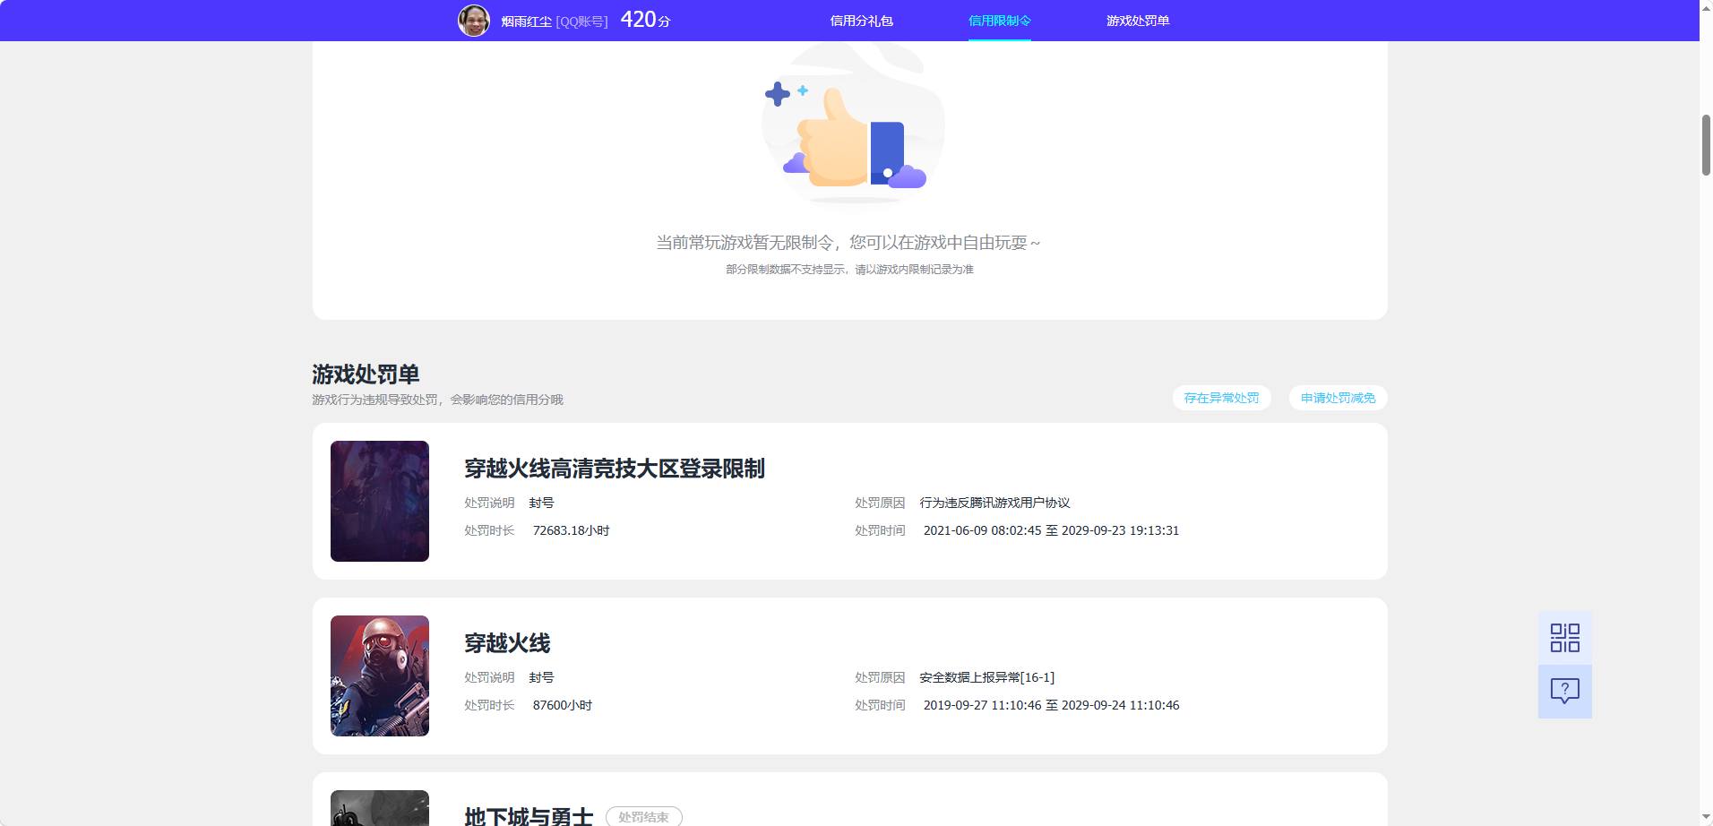Click the 420分 credit score
Viewport: 1713px width, 826px height.
[645, 20]
